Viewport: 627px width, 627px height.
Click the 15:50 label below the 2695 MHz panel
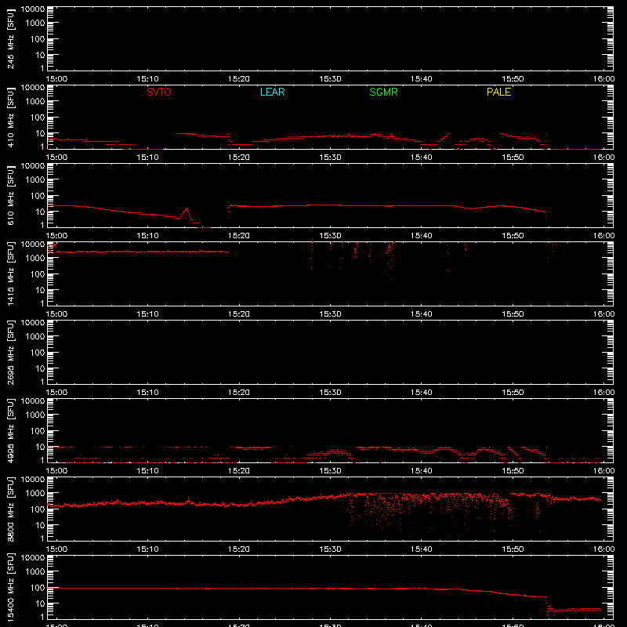pos(513,393)
